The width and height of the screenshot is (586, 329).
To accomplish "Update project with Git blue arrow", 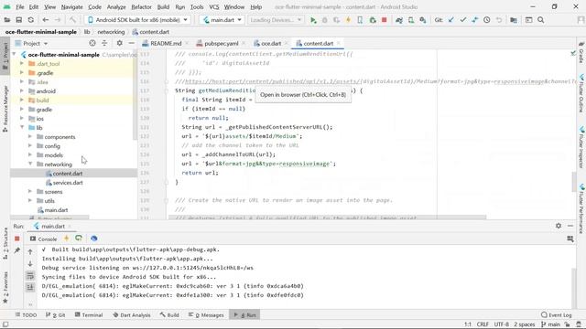I will point(451,20).
